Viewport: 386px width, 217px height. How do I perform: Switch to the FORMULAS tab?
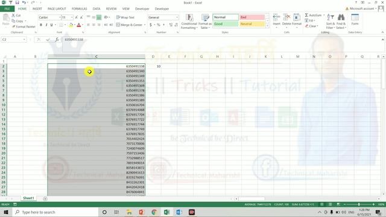click(x=79, y=9)
